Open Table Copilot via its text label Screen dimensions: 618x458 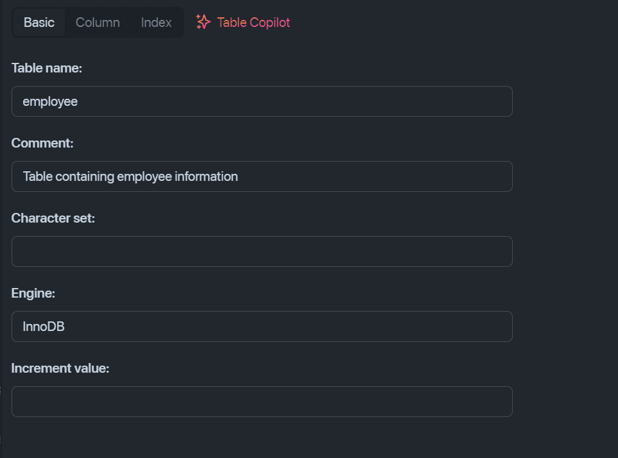pos(253,22)
